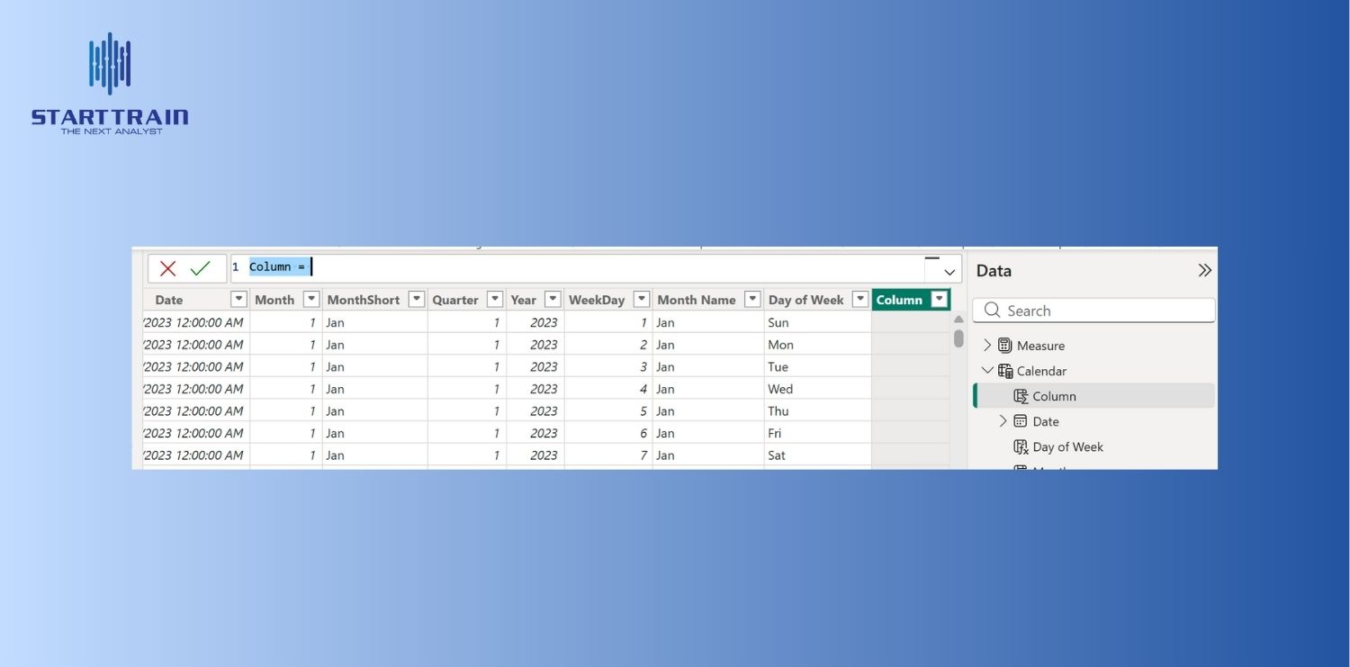The height and width of the screenshot is (667, 1350).
Task: Expand the Measure table in the Data pane
Action: click(987, 345)
